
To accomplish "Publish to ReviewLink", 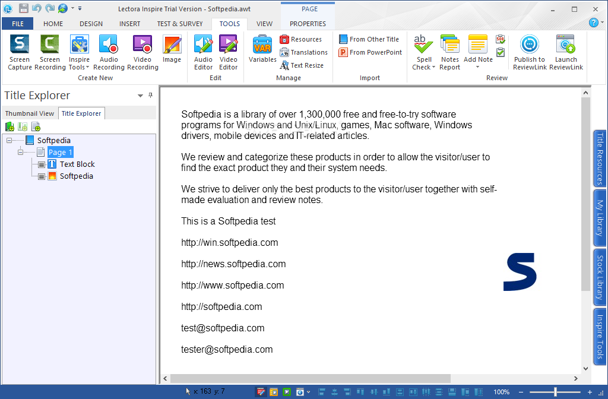I will coord(530,52).
